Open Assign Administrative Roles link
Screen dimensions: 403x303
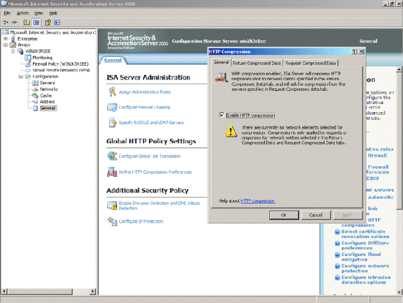pyautogui.click(x=144, y=92)
